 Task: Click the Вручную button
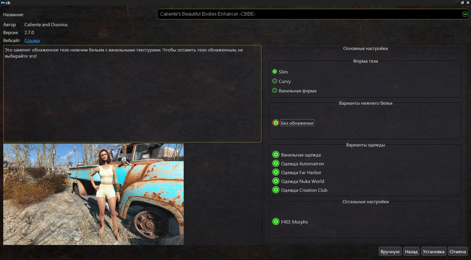[x=390, y=251]
